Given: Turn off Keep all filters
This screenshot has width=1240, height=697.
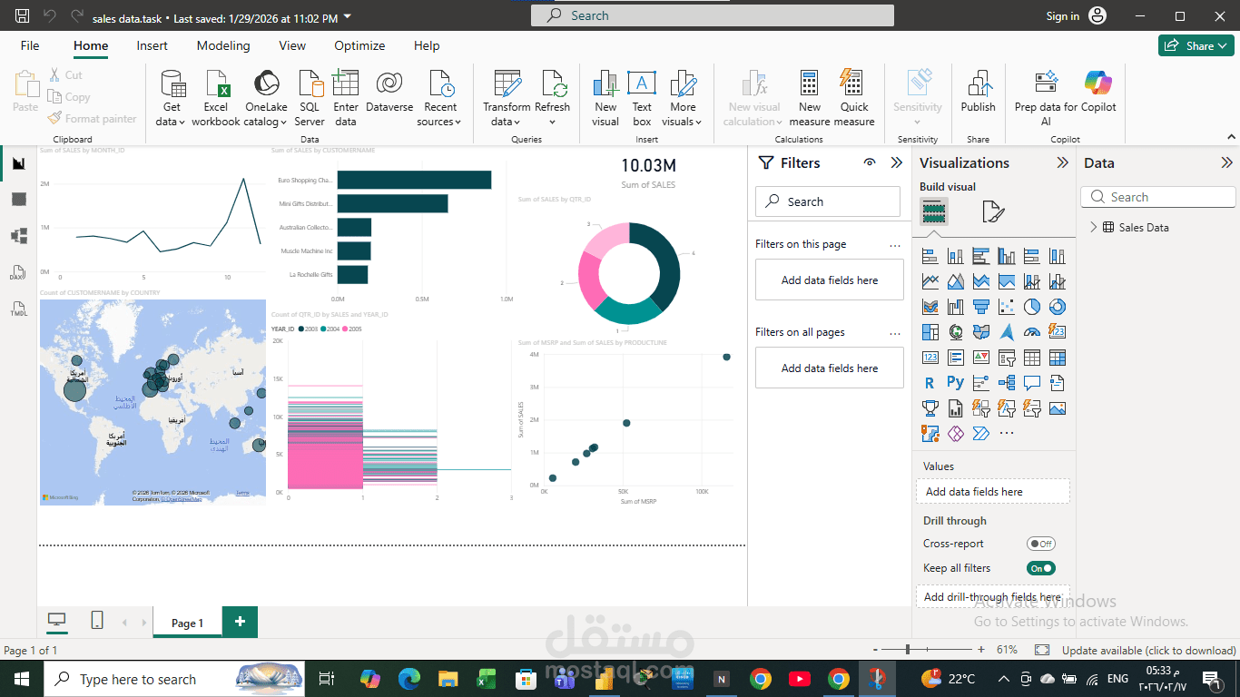Looking at the screenshot, I should (x=1040, y=567).
